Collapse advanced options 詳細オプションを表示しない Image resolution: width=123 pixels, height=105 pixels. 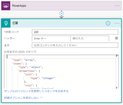coord(23,98)
